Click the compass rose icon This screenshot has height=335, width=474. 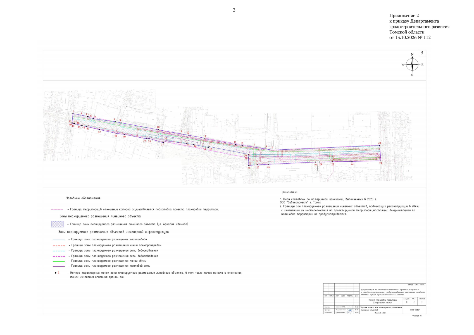[412, 65]
